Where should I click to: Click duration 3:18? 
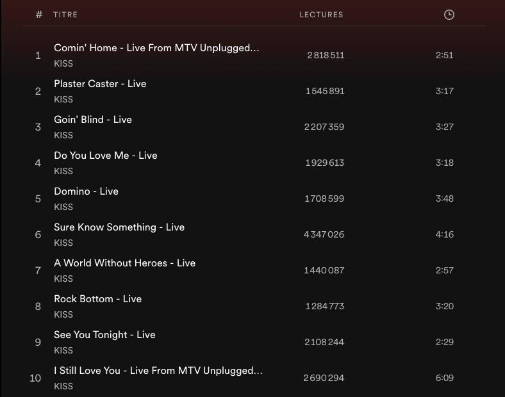click(x=445, y=163)
